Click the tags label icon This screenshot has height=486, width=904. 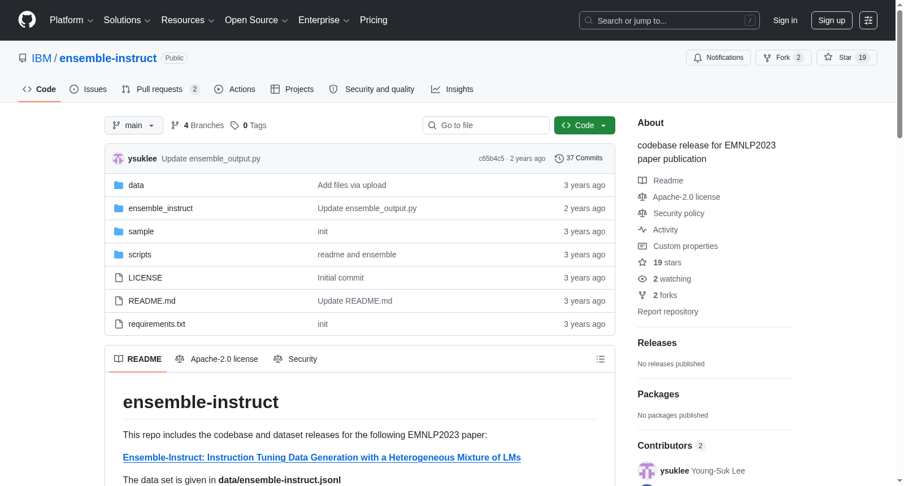[234, 125]
